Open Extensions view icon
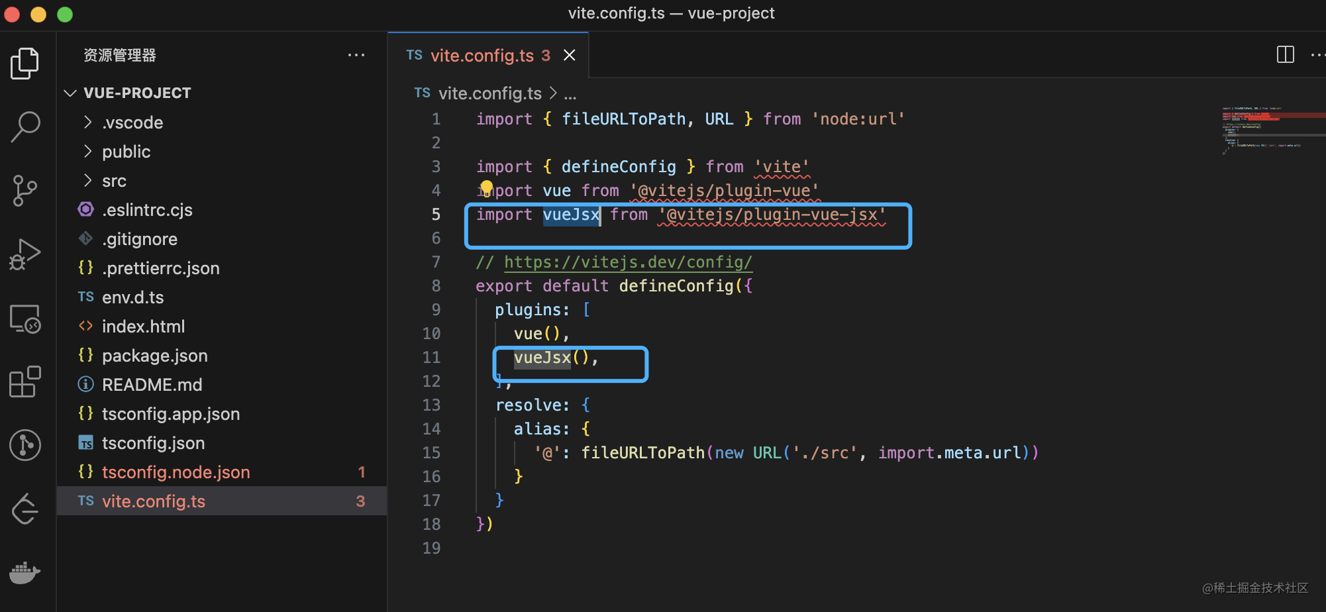This screenshot has width=1326, height=612. click(x=25, y=382)
